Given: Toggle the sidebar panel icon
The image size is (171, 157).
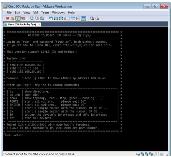Looking at the screenshot, I should click(x=51, y=18).
